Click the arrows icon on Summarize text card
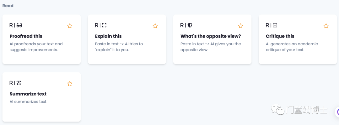 pyautogui.click(x=19, y=83)
